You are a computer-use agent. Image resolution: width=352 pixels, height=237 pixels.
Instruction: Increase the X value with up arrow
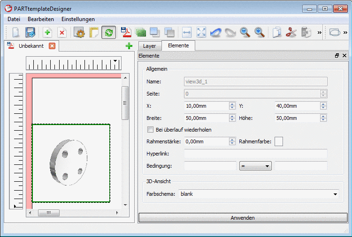232,104
